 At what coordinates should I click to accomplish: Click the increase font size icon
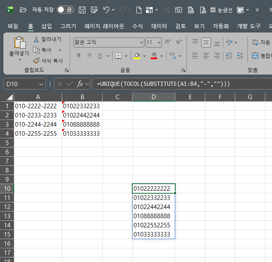167,42
